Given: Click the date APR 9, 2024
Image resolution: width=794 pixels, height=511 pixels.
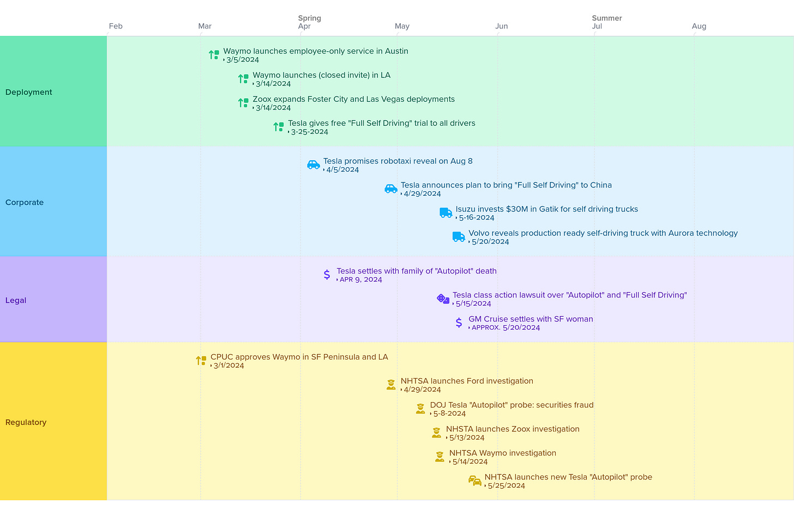Looking at the screenshot, I should (361, 279).
